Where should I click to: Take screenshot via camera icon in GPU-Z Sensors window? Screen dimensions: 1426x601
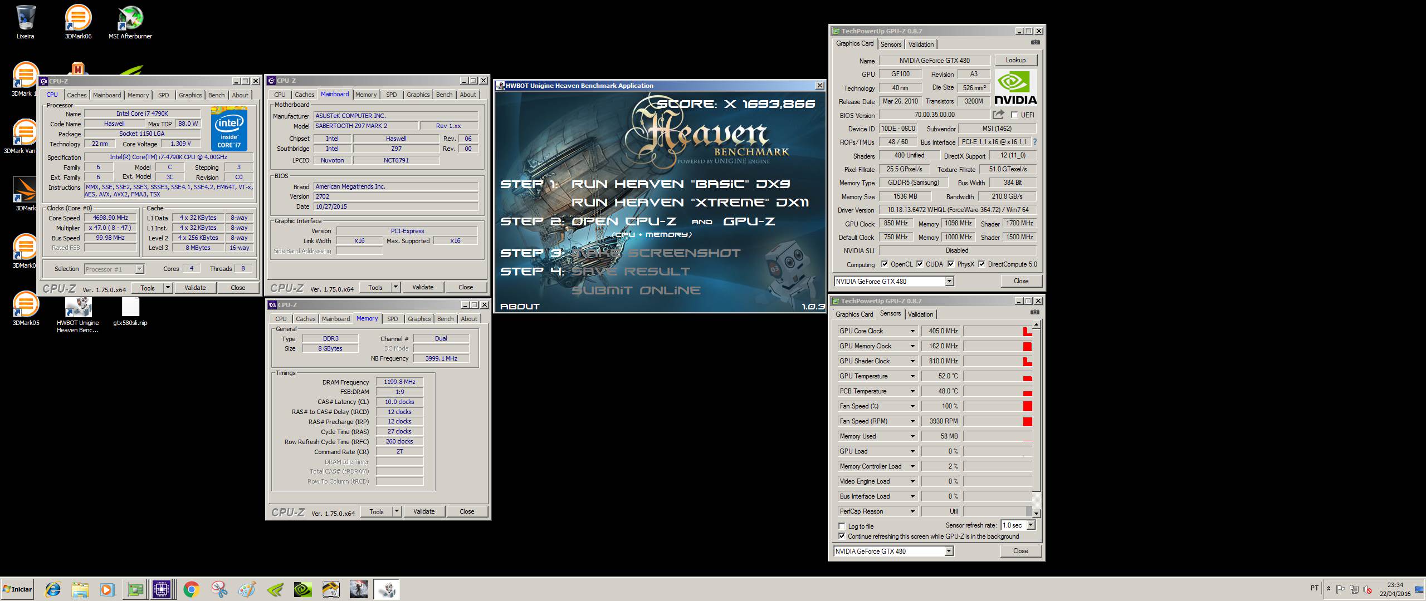point(1035,312)
